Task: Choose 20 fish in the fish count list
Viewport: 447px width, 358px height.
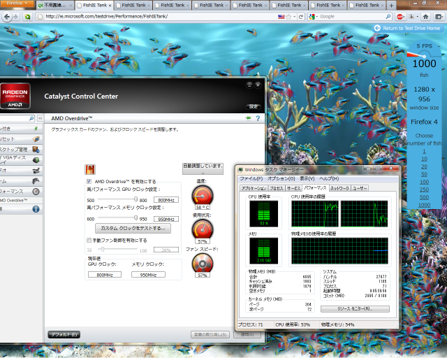Action: [424, 166]
